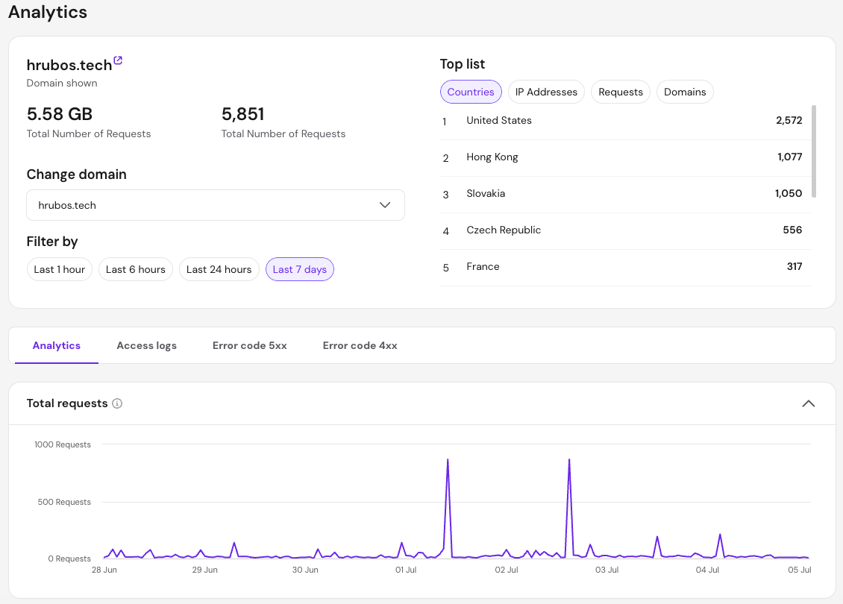Open external link icon beside hrubos.tech
Screen dimensions: 843x604
tap(119, 60)
